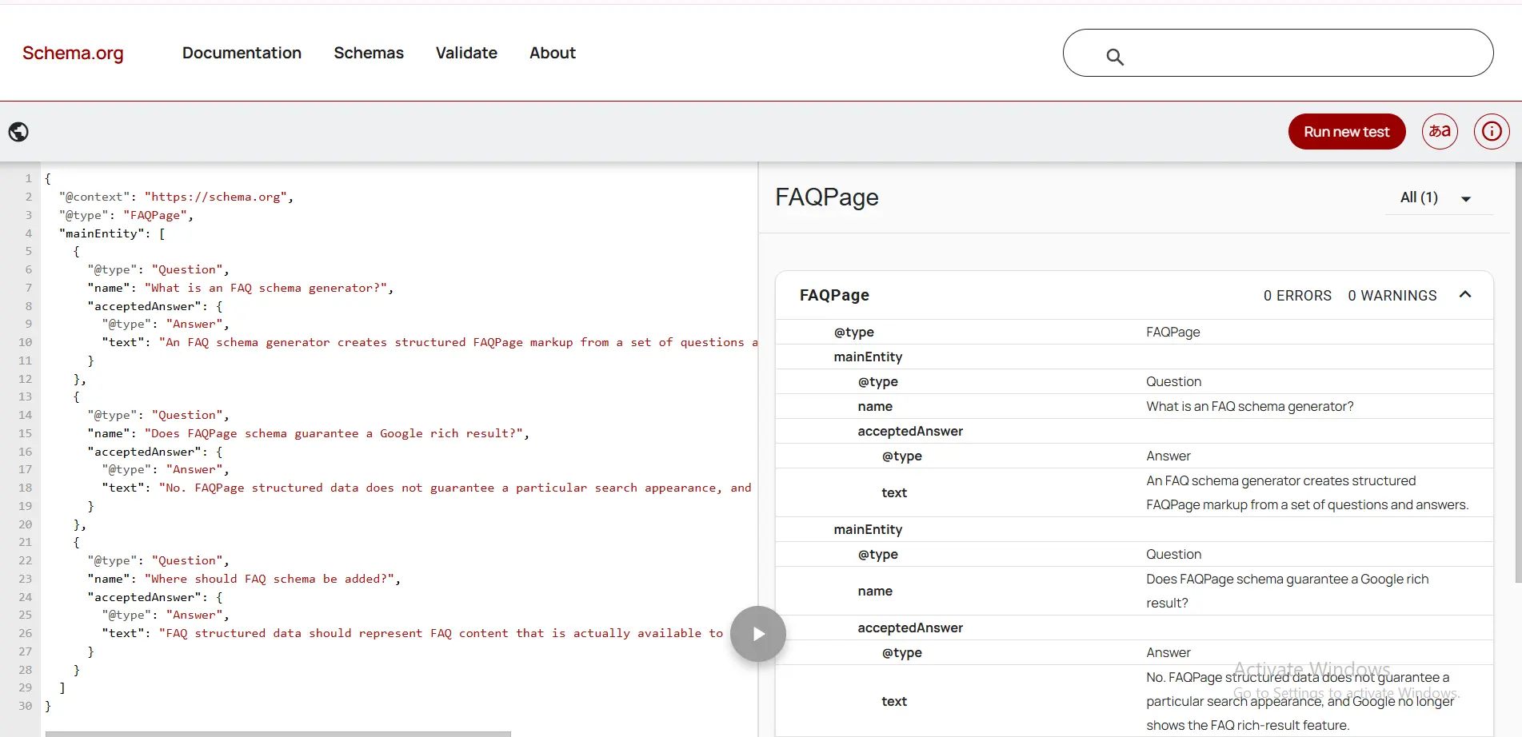Run the test with the play button
This screenshot has height=737, width=1522.
758,634
